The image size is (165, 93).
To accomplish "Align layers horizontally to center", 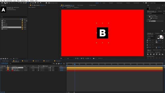I will (151, 54).
